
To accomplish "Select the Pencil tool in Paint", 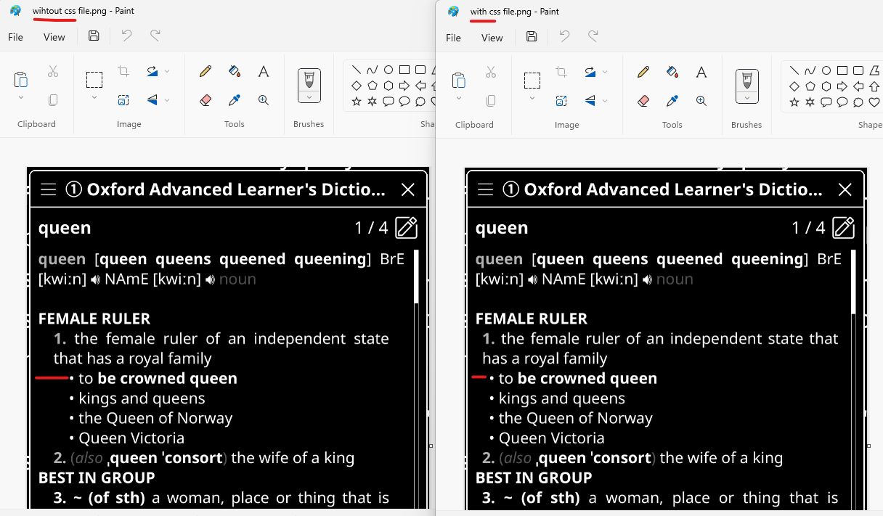I will coord(205,71).
